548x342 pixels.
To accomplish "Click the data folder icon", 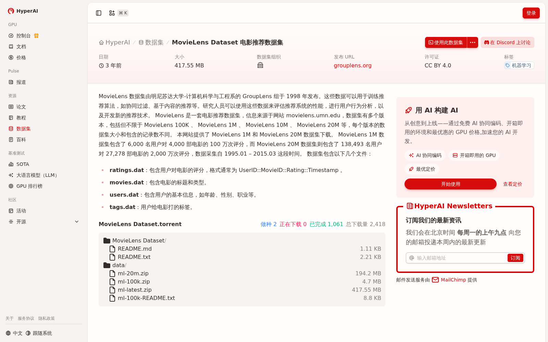I will pos(107,265).
